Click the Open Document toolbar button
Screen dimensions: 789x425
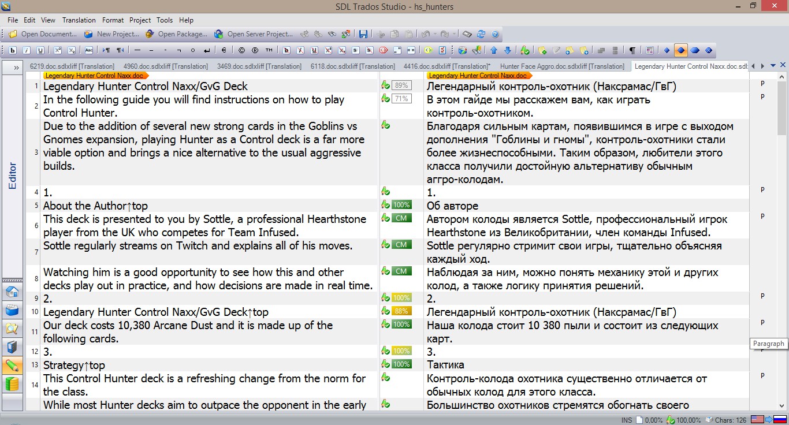pyautogui.click(x=42, y=34)
